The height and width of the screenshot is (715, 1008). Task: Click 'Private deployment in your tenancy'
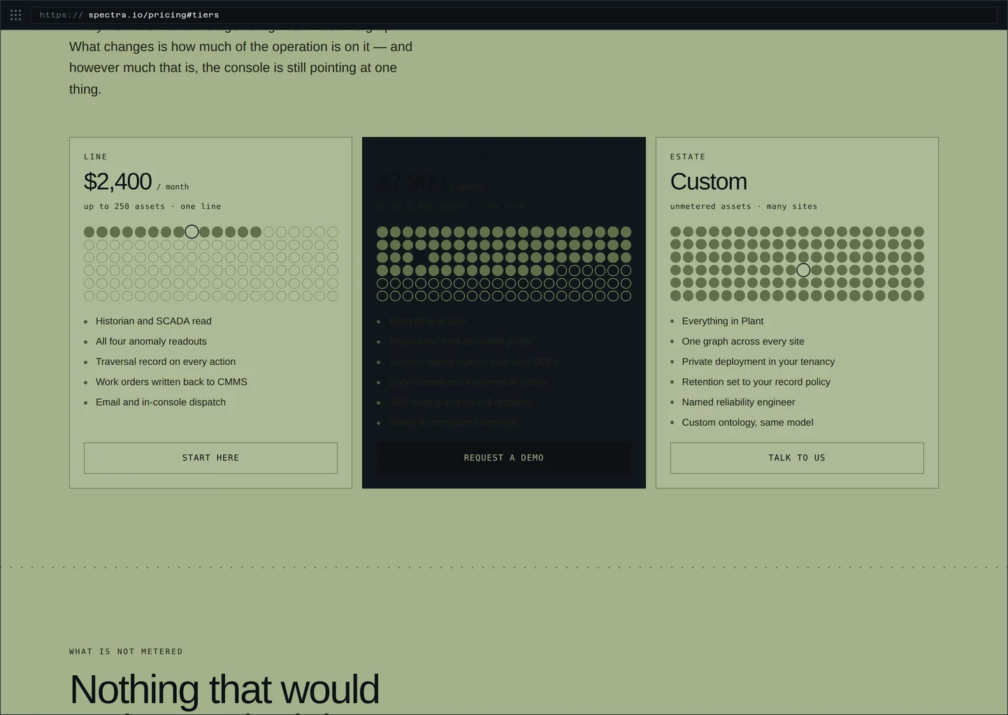coord(758,362)
